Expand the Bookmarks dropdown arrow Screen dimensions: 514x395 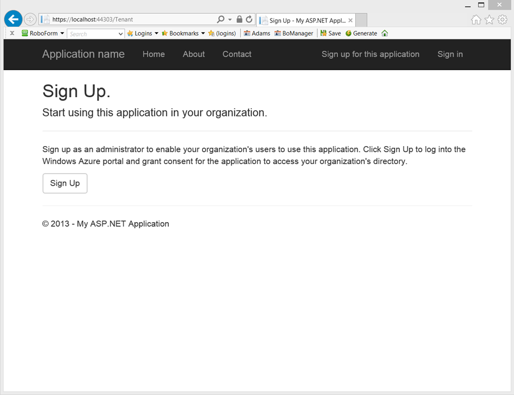click(203, 33)
